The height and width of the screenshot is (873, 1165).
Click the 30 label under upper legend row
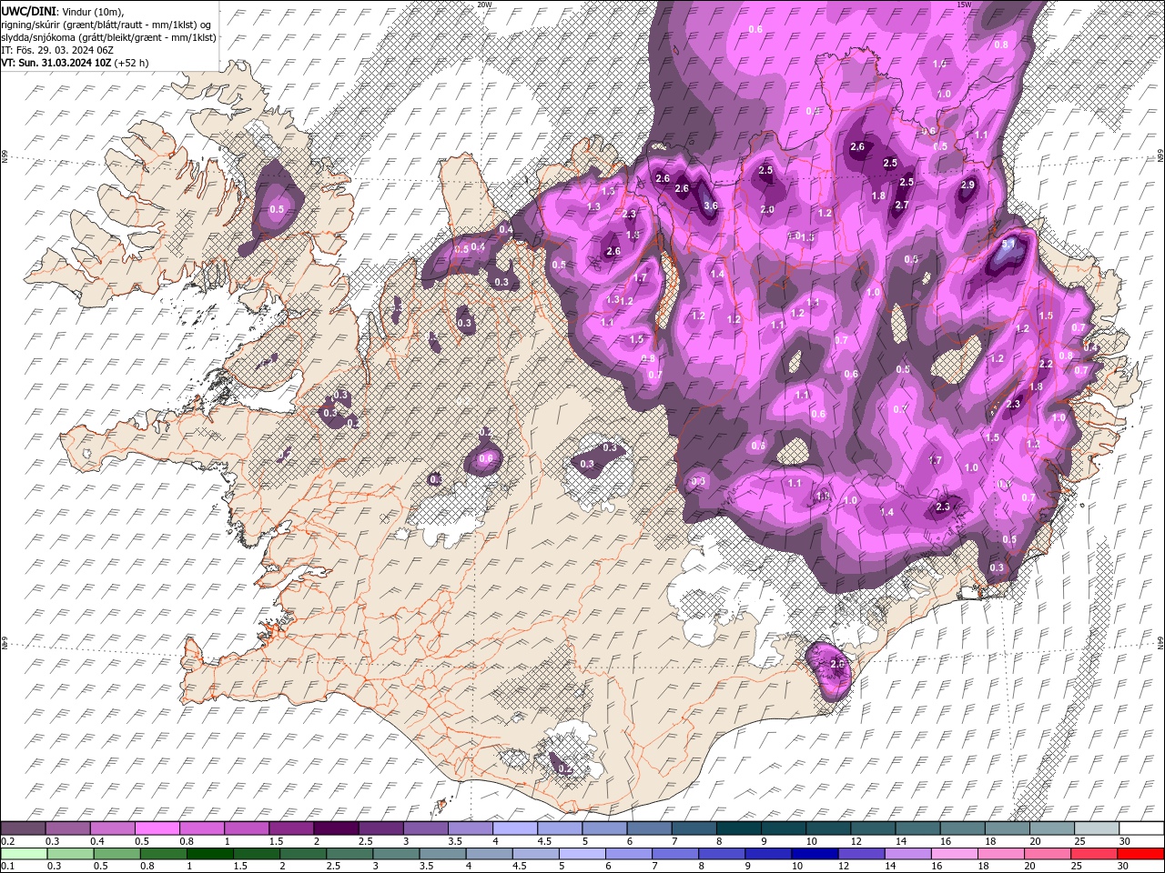point(1125,841)
